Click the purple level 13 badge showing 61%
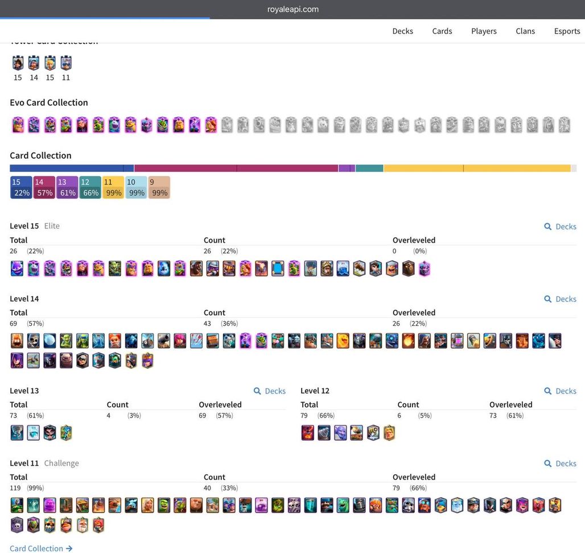Image resolution: width=585 pixels, height=553 pixels. tap(67, 187)
